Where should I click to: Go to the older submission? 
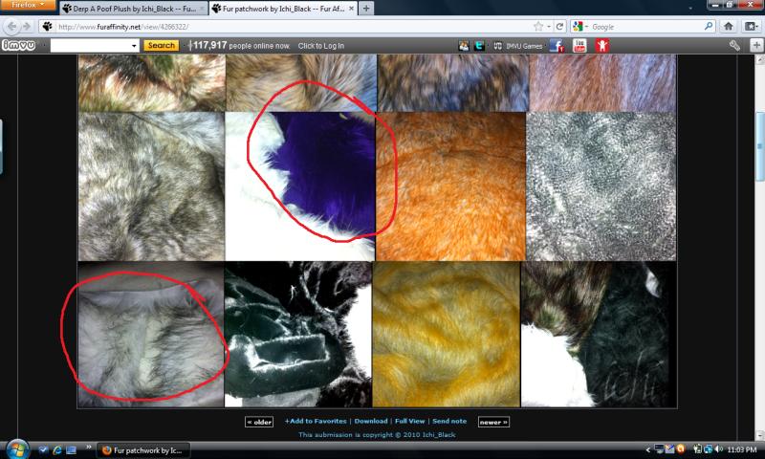(x=259, y=421)
